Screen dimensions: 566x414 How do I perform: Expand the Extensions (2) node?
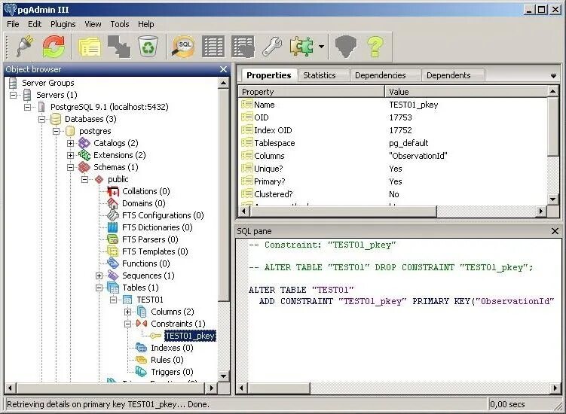(71, 155)
